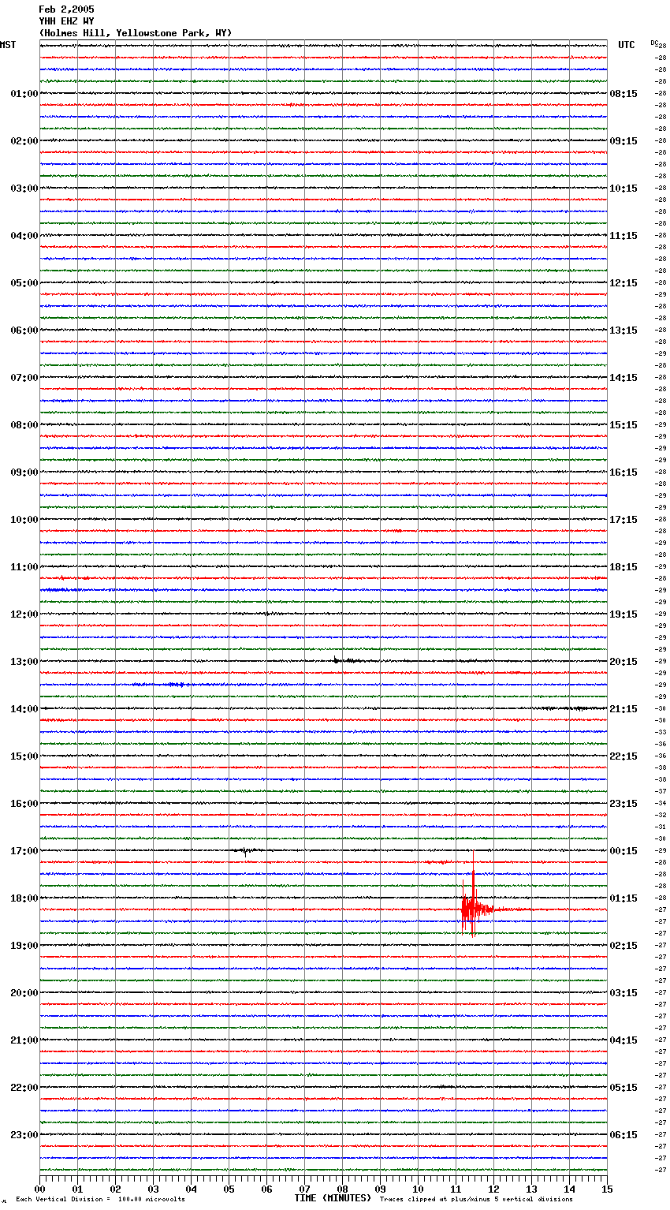
Task: Click the '09:00' MST hour label
Action: [24, 472]
